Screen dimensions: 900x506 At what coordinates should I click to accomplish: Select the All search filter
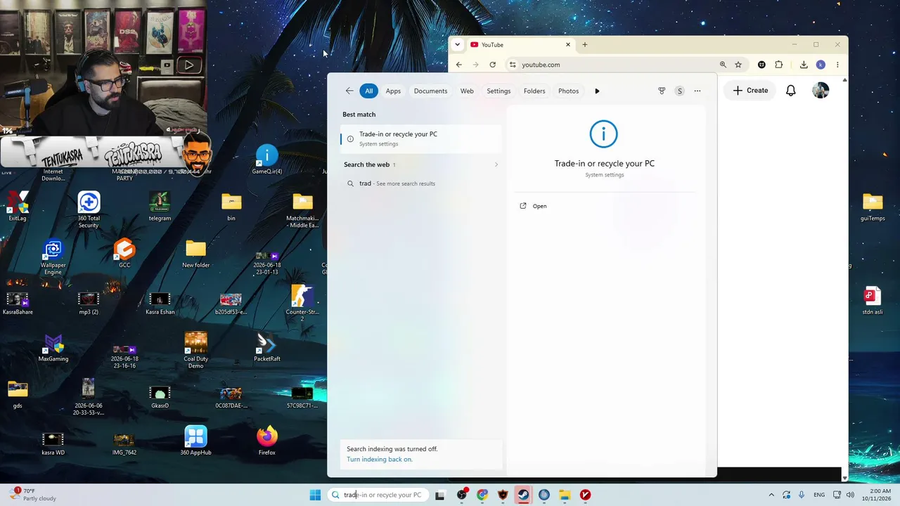click(x=368, y=91)
